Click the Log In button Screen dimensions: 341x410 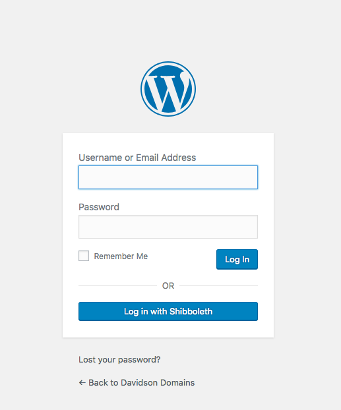click(237, 259)
